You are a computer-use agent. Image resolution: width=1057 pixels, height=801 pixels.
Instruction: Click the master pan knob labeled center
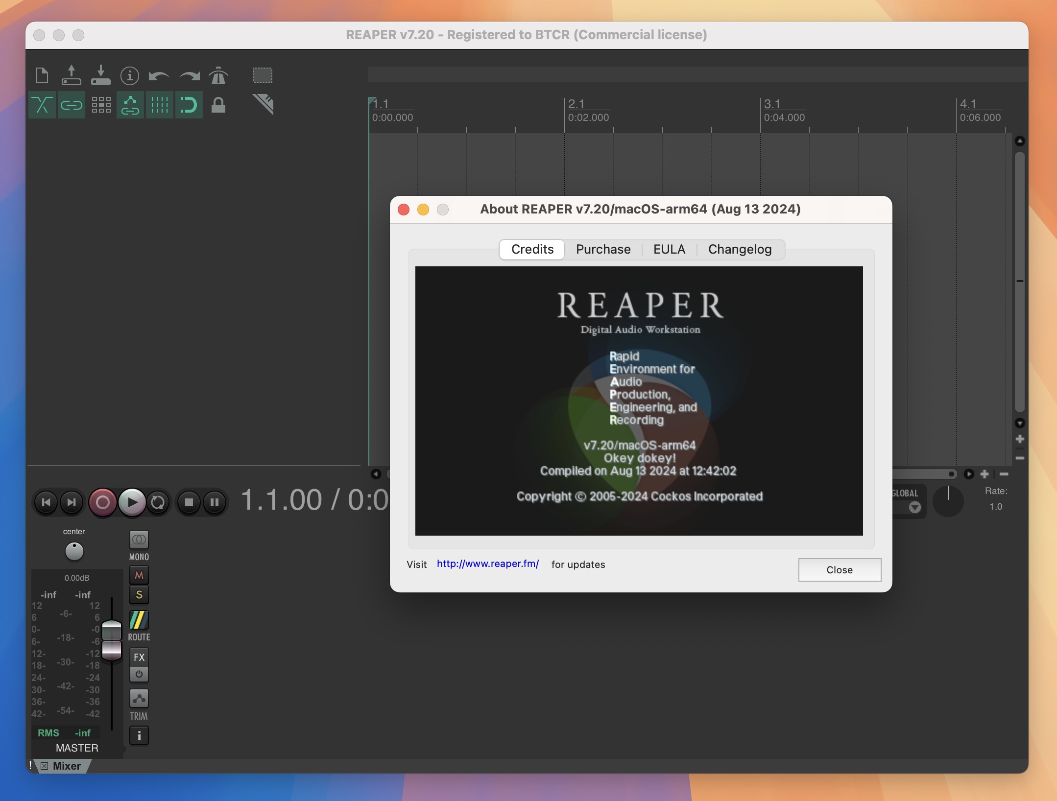(x=74, y=552)
